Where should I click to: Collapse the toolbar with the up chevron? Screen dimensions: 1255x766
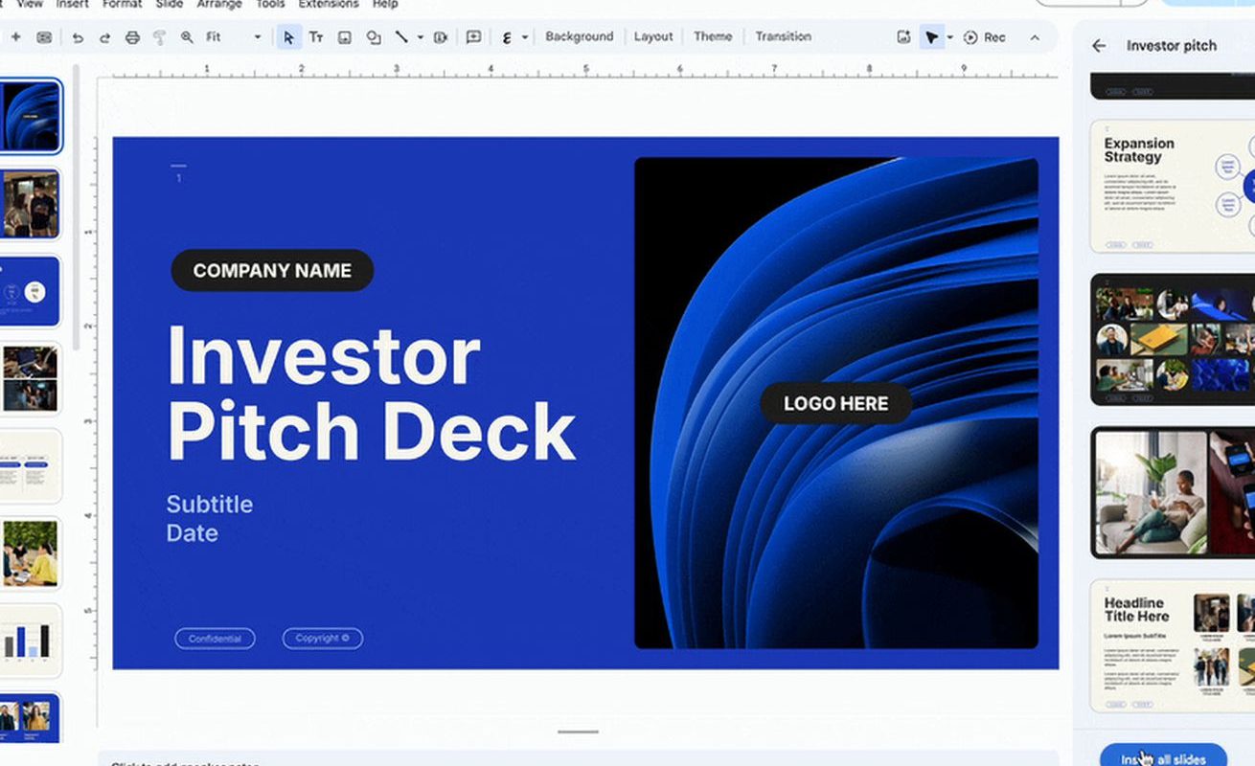coord(1035,37)
